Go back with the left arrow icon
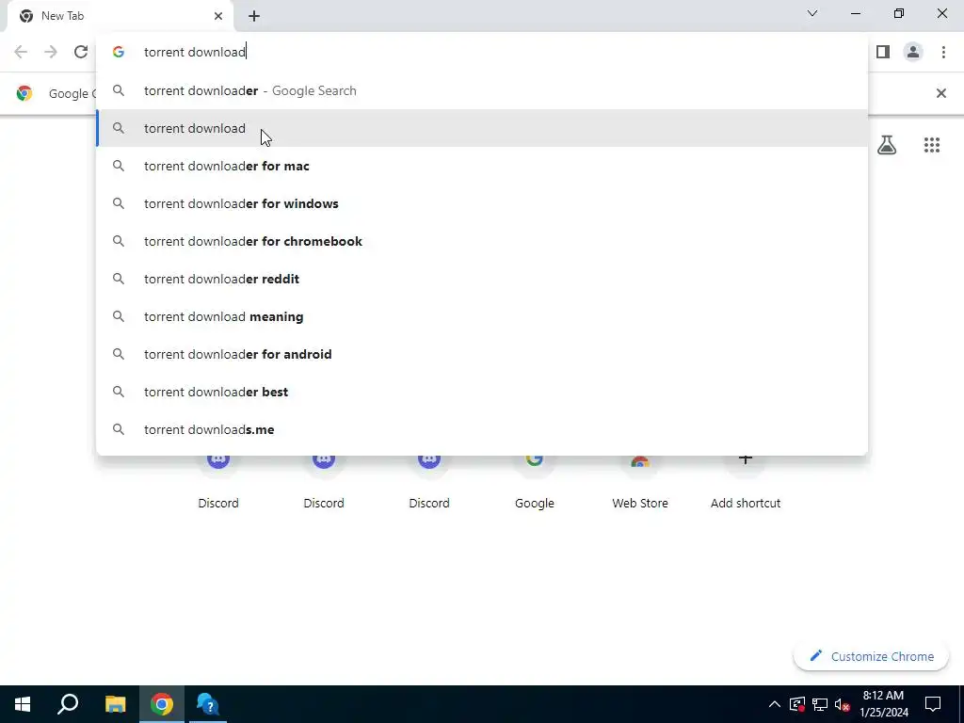964x723 pixels. point(21,52)
